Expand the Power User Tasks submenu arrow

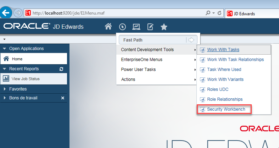[x=195, y=70]
